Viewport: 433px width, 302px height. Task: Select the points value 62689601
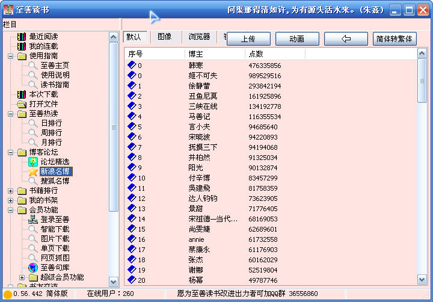[263, 229]
